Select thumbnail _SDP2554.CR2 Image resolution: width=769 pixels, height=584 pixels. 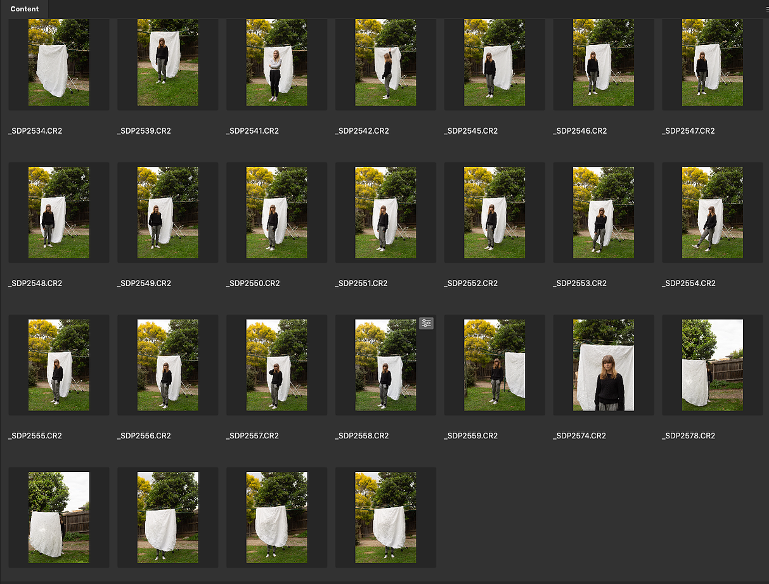click(x=713, y=212)
